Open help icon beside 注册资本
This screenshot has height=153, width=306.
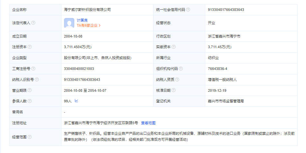(x=30, y=47)
